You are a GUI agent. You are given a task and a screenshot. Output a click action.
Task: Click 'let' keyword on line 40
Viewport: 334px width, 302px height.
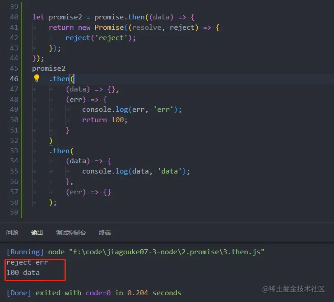pyautogui.click(x=38, y=17)
